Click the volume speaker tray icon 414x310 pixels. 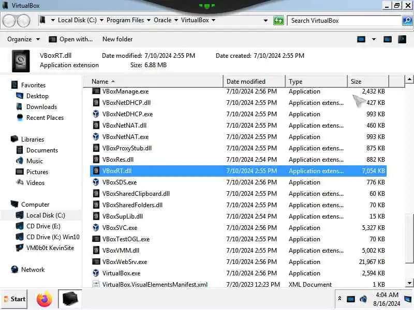[363, 299]
